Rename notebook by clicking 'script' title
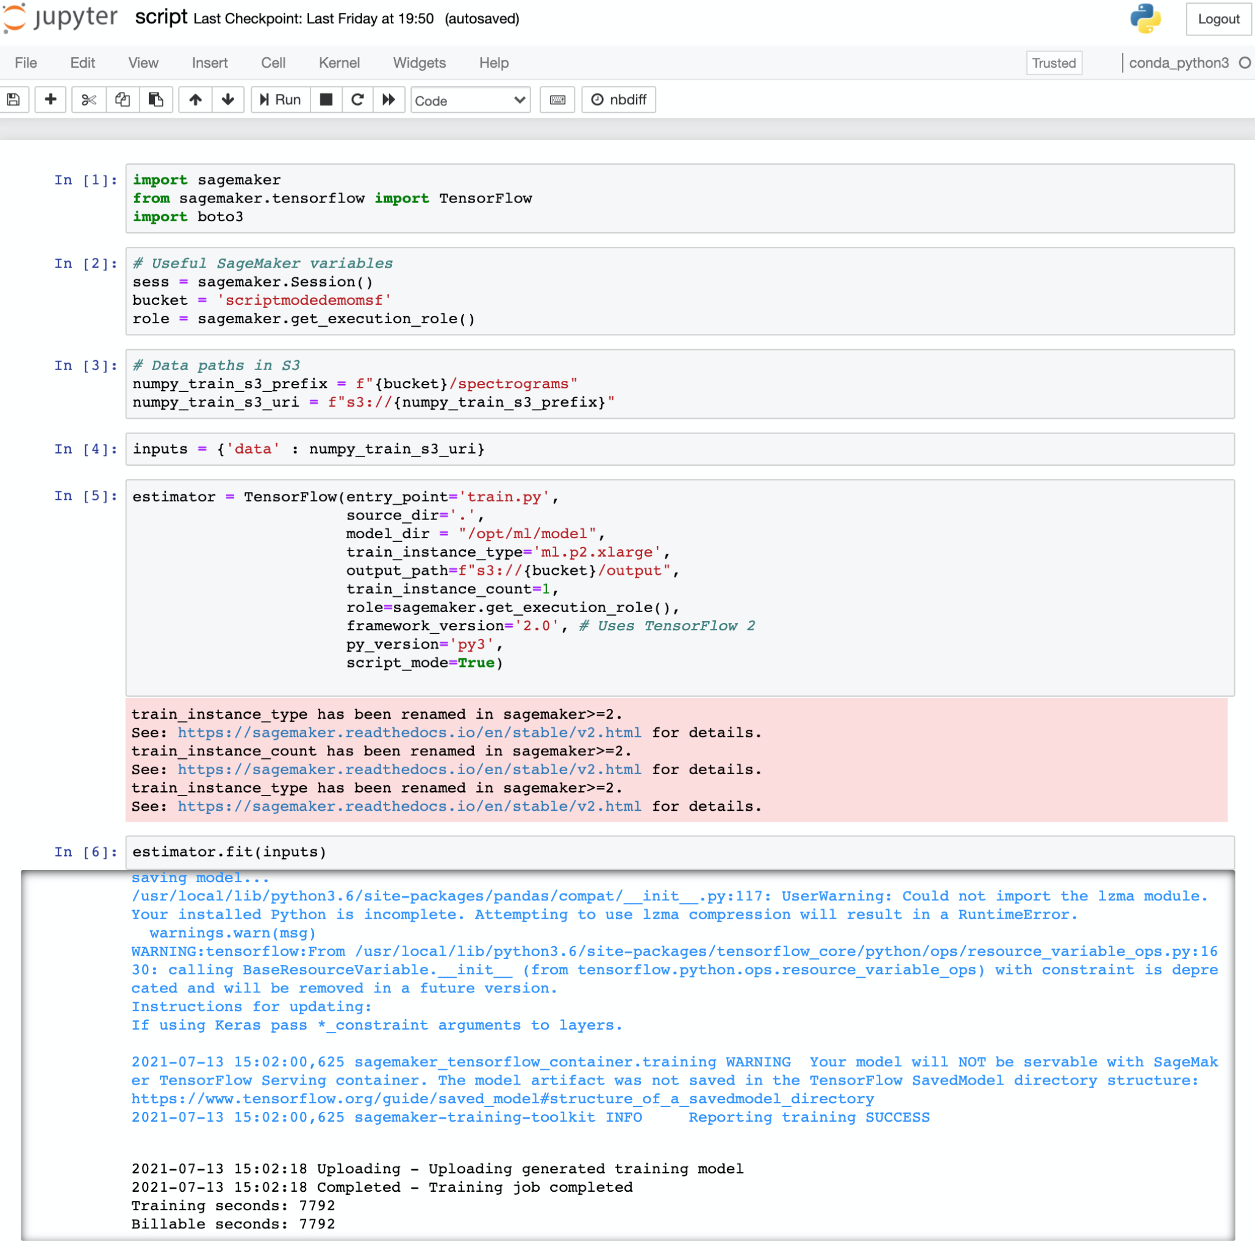 [161, 17]
